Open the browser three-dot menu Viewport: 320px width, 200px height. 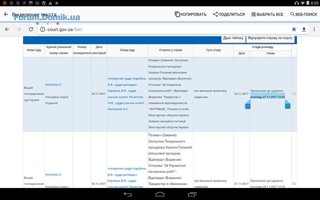[314, 29]
